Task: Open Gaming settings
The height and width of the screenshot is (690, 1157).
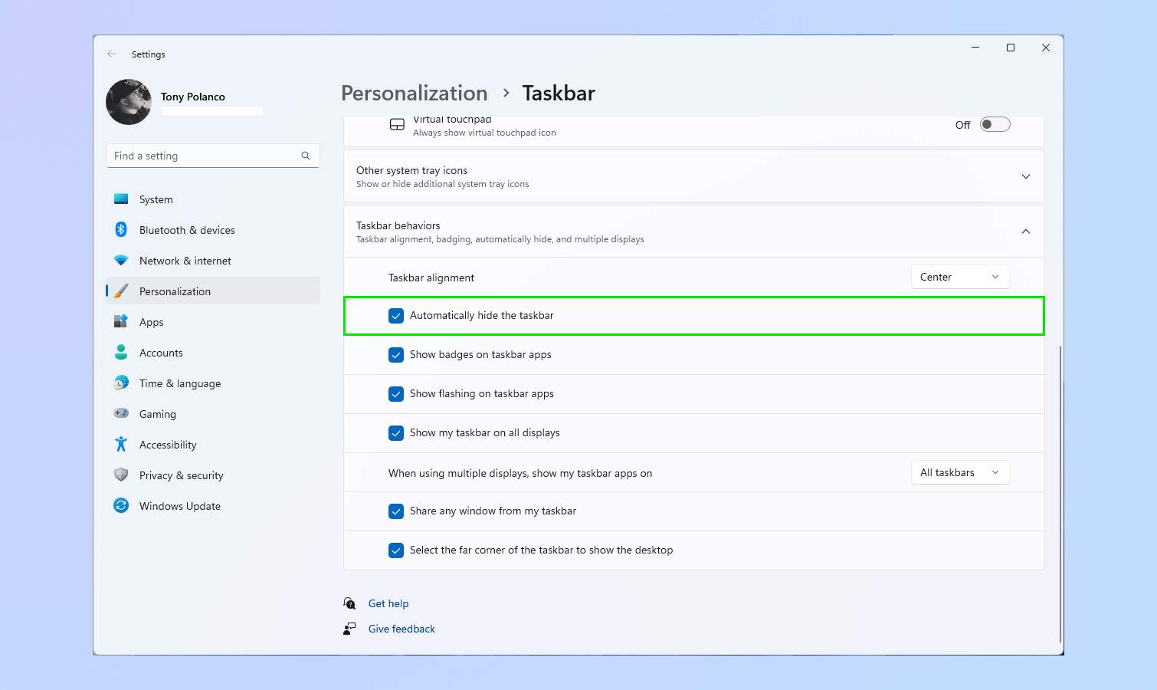Action: 213,414
